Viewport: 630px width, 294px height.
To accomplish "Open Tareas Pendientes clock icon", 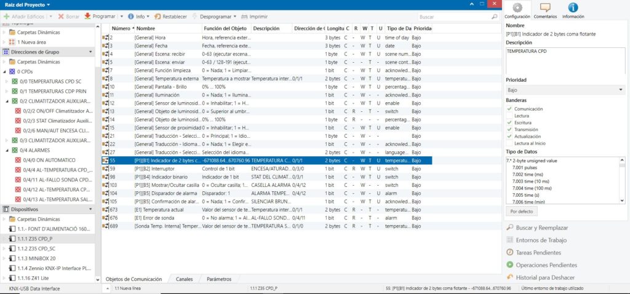I will (x=510, y=252).
